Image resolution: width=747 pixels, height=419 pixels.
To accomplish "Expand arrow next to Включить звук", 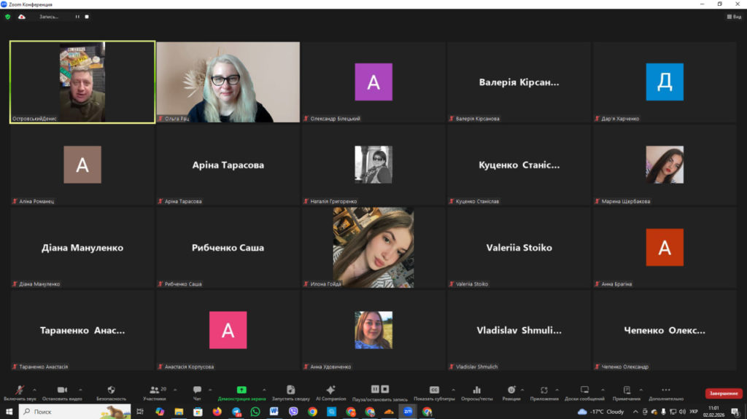I will [34, 389].
